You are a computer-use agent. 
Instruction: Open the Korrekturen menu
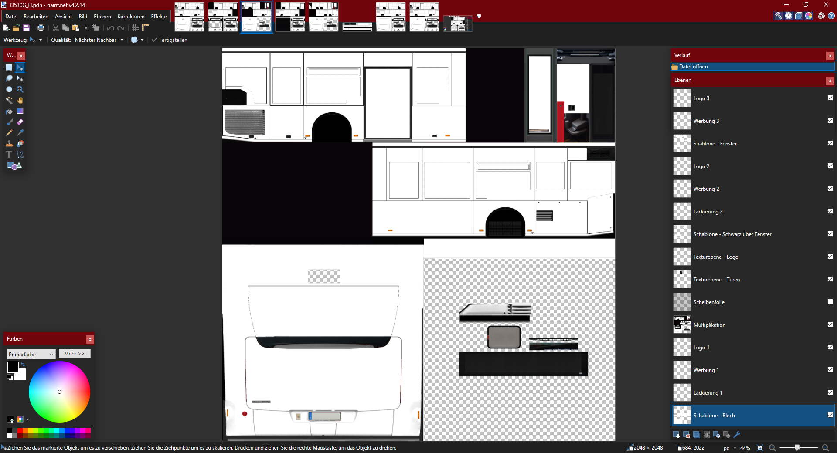coord(131,17)
